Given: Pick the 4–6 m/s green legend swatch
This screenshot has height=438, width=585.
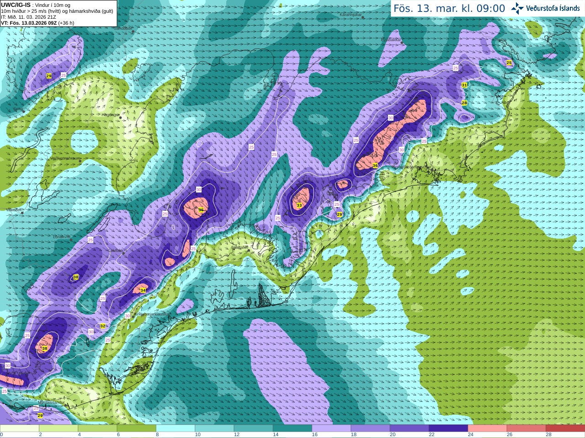Looking at the screenshot, I should [x=97, y=428].
